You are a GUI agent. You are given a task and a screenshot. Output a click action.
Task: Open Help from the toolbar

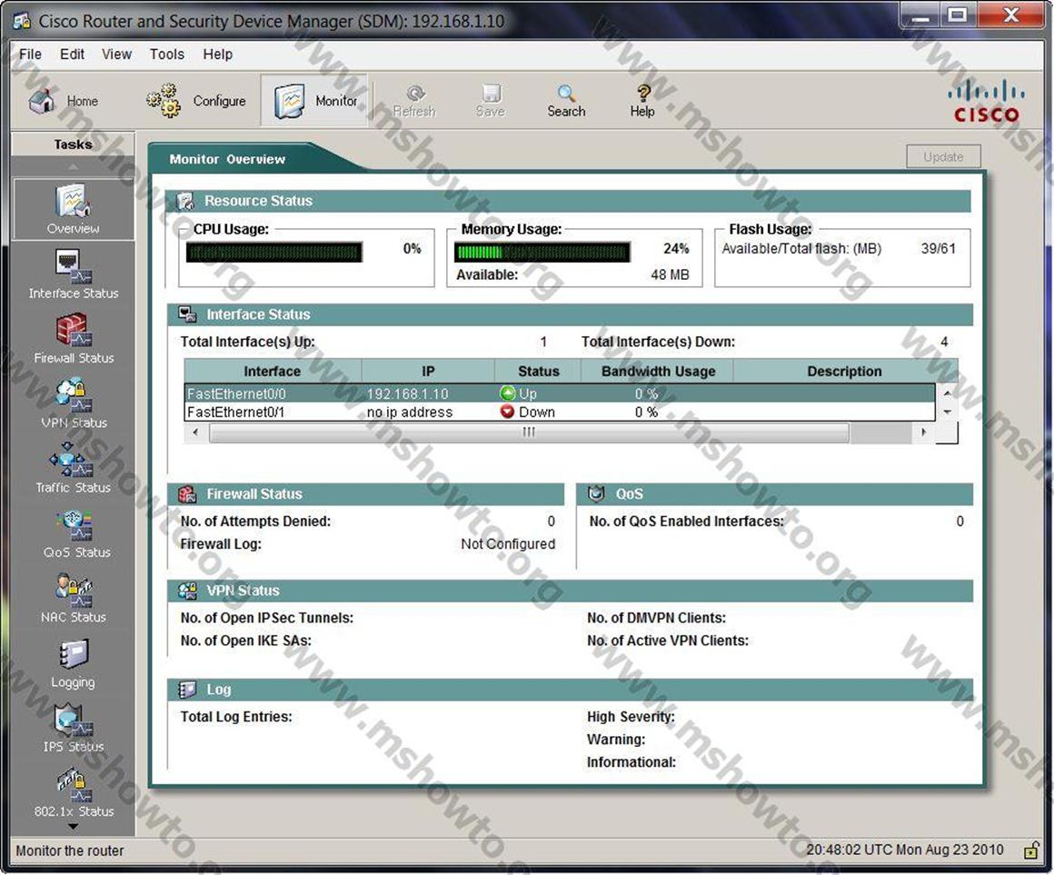(642, 102)
